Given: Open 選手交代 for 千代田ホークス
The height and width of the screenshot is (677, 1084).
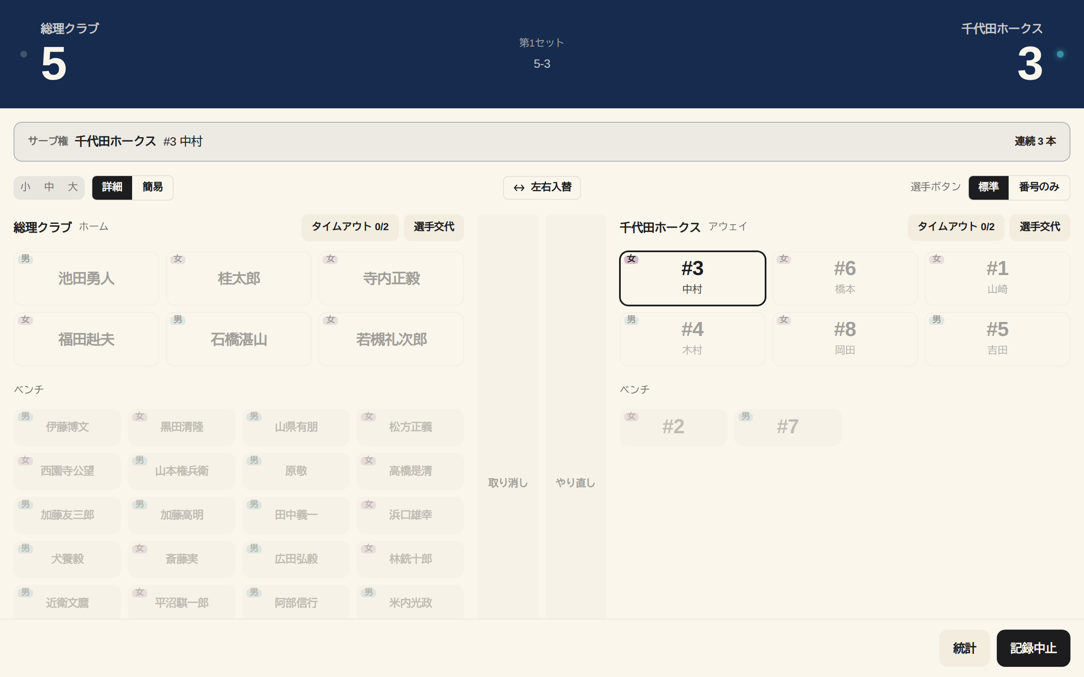Looking at the screenshot, I should click(x=1040, y=227).
